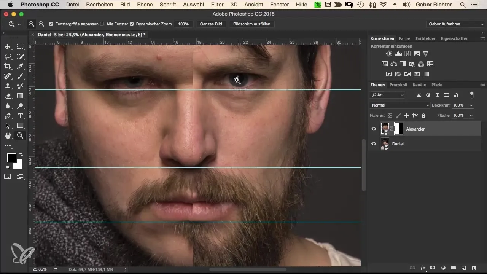Select the Pen tool
The image size is (487, 274).
click(7, 116)
